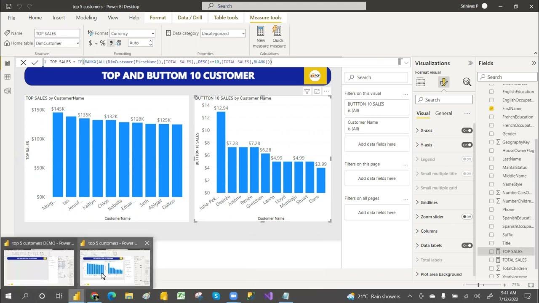The height and width of the screenshot is (303, 539).
Task: Switch to the General format tab
Action: click(x=443, y=113)
